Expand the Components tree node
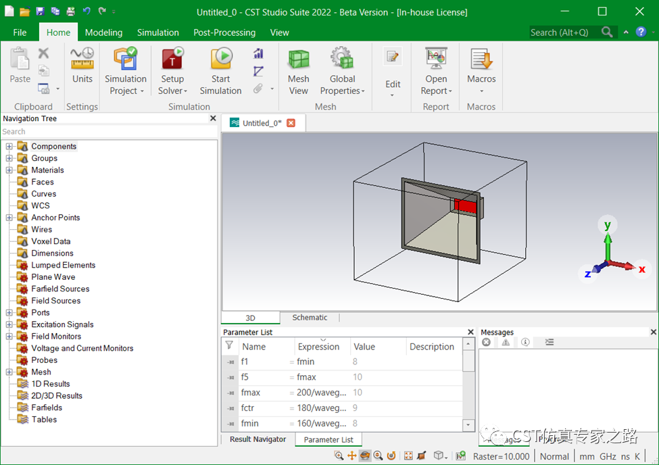This screenshot has height=465, width=659. point(9,146)
